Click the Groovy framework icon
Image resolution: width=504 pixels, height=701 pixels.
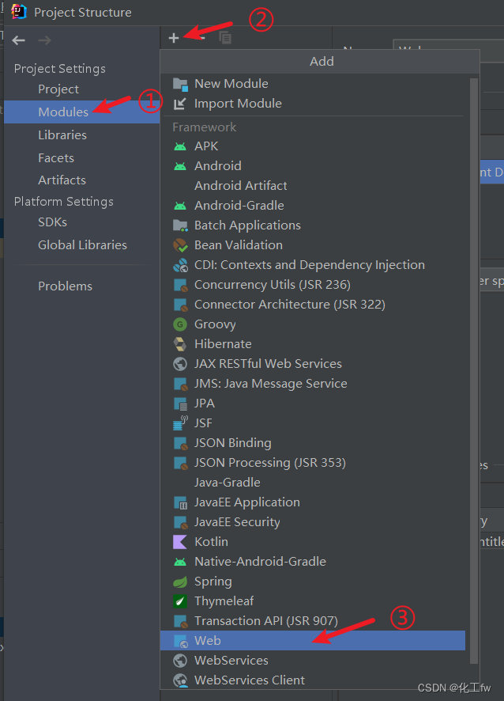coord(179,324)
